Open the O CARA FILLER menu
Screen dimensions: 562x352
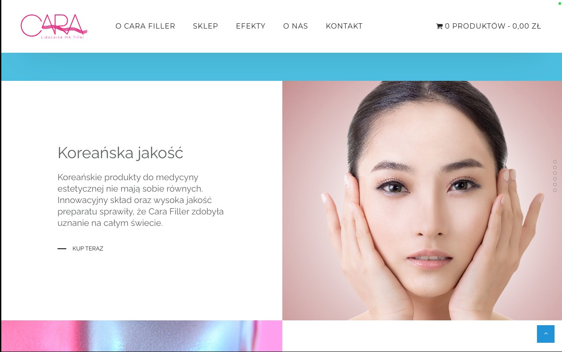145,26
